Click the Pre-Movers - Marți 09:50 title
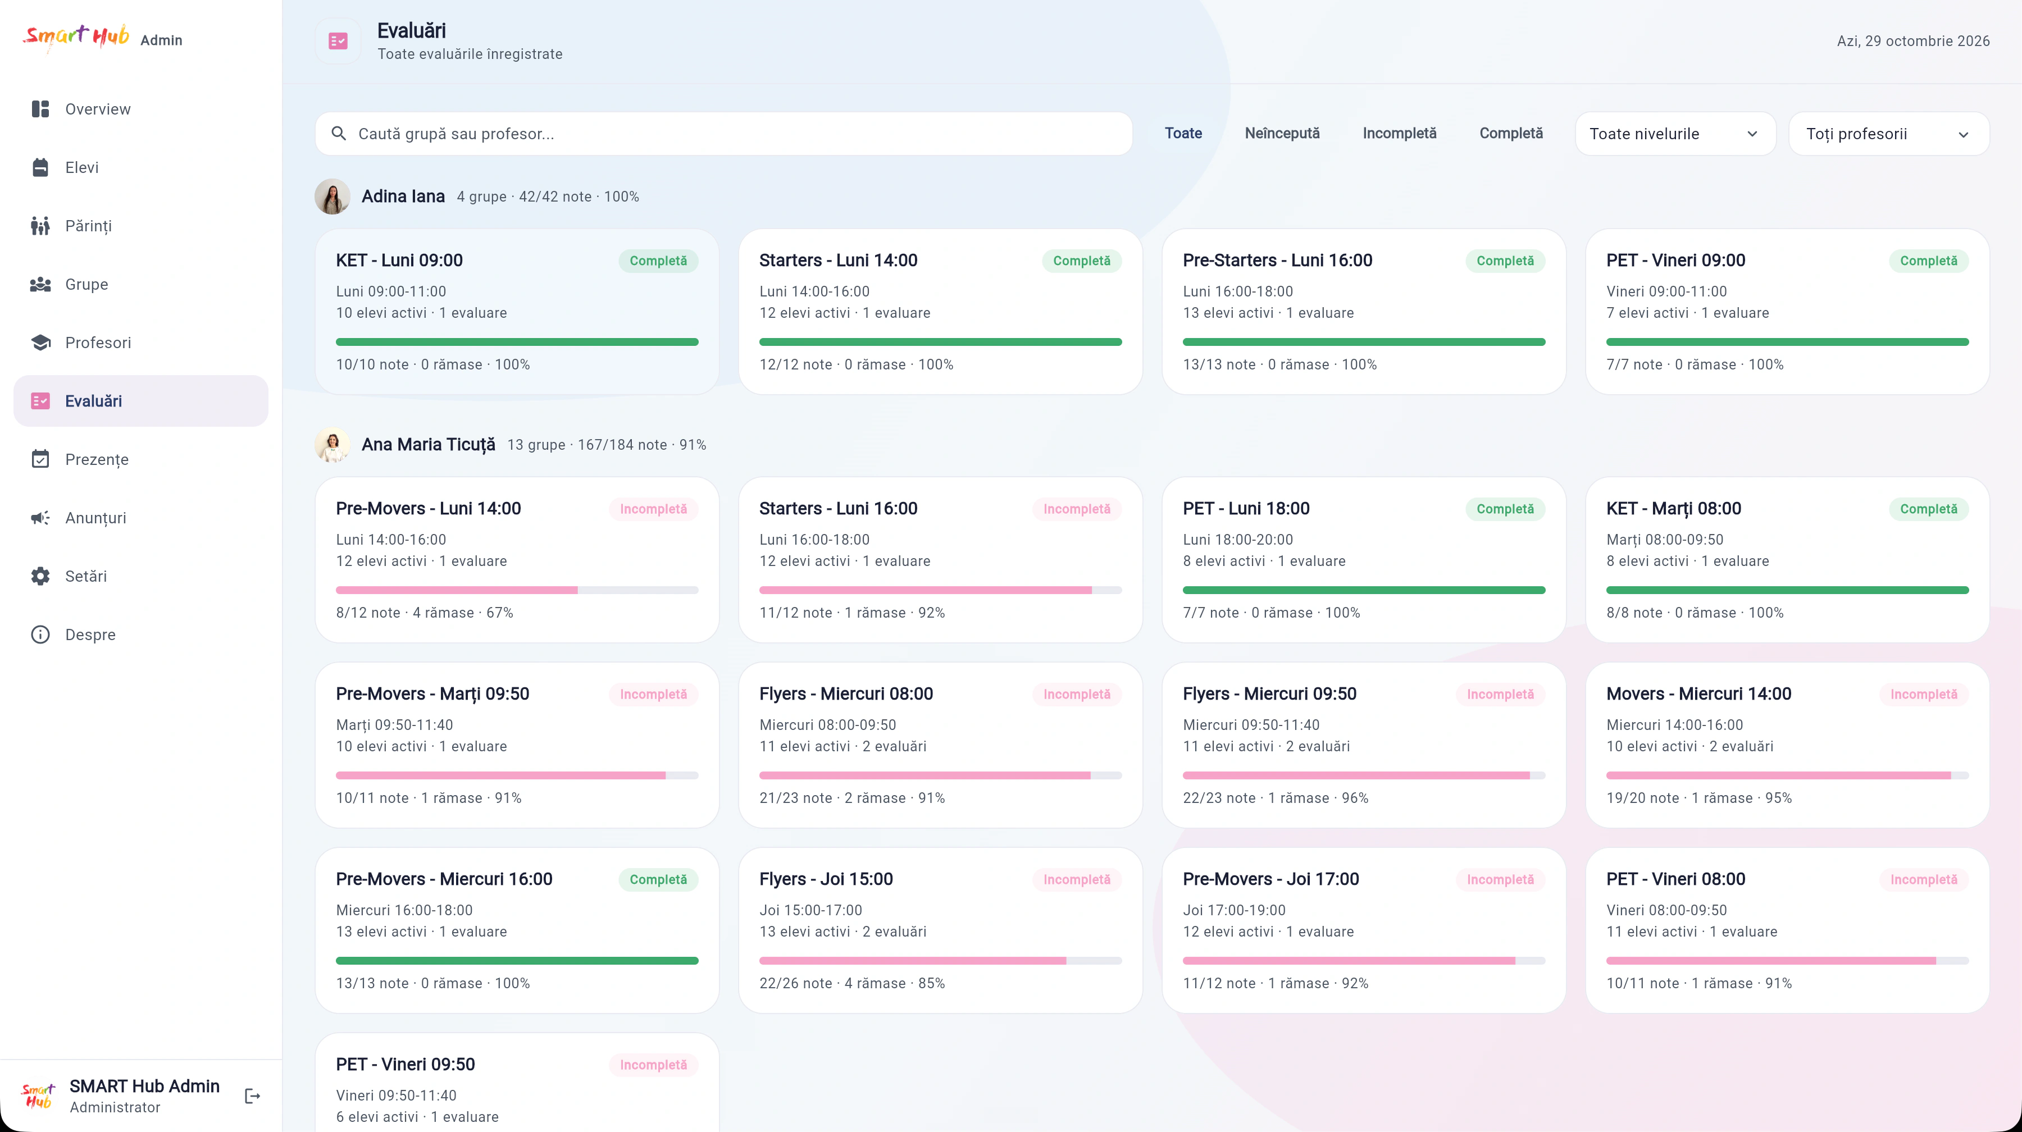The width and height of the screenshot is (2022, 1132). point(432,694)
